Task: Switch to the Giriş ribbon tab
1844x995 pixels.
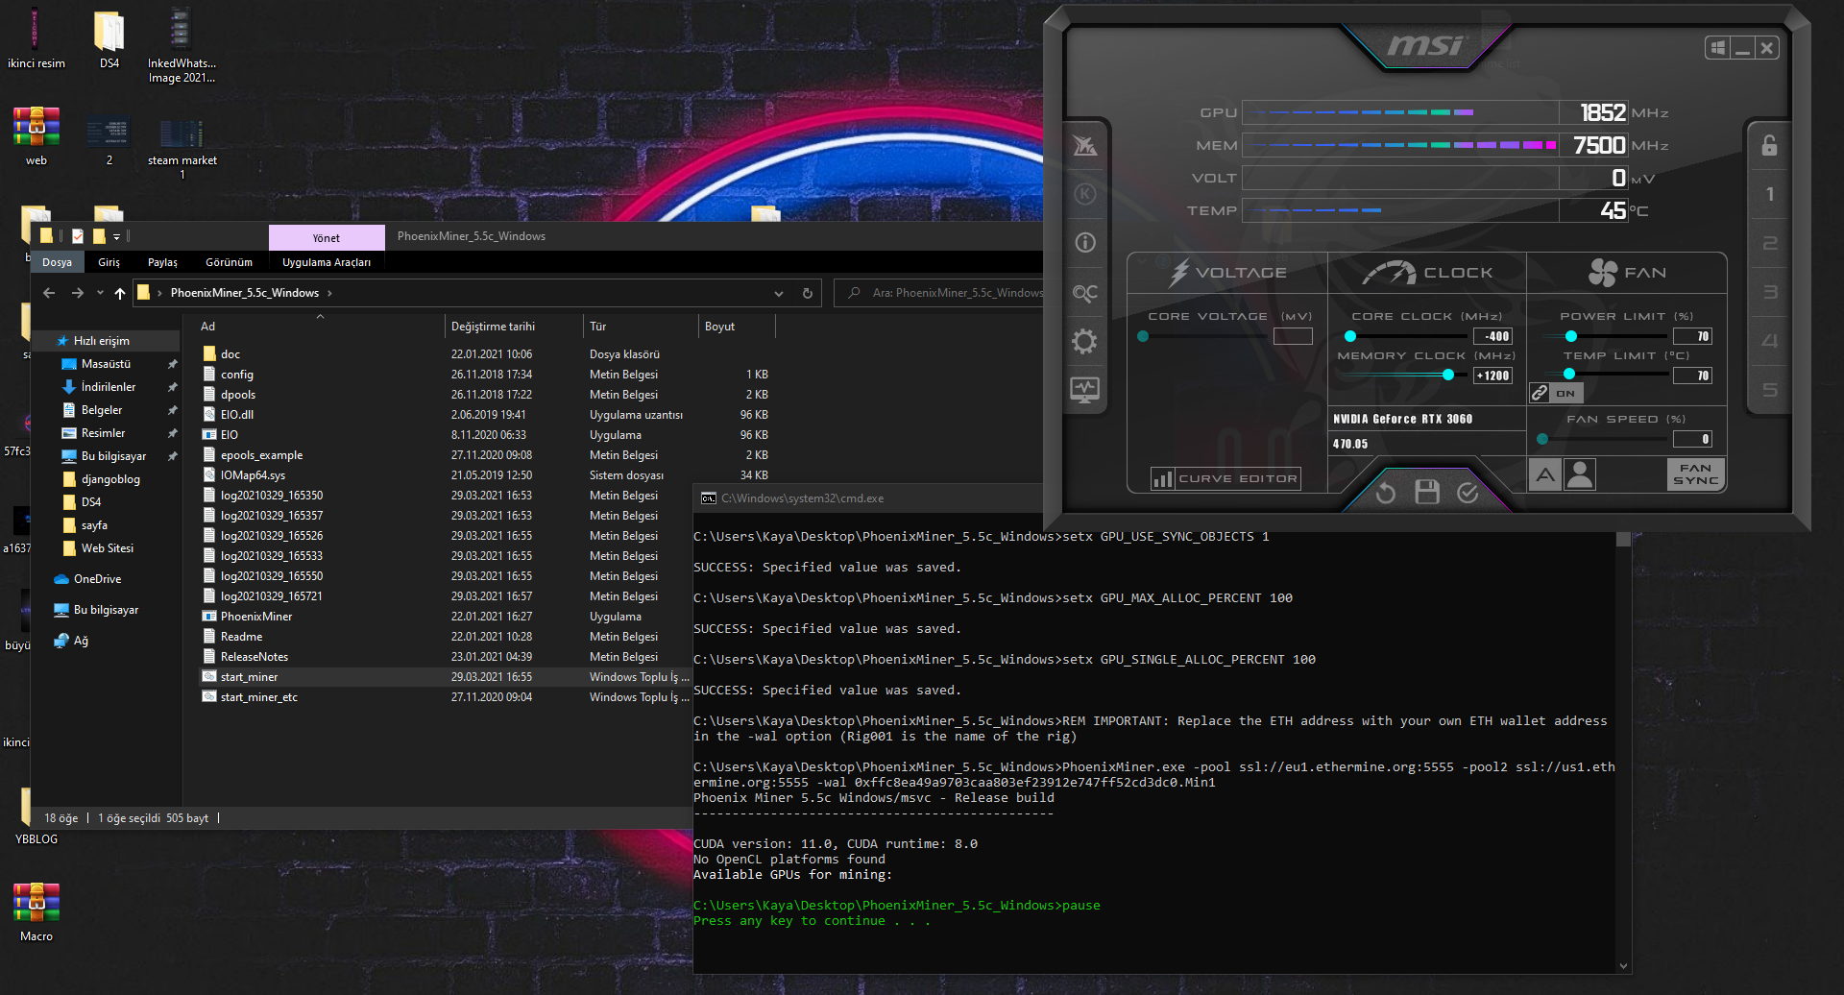Action: click(109, 262)
